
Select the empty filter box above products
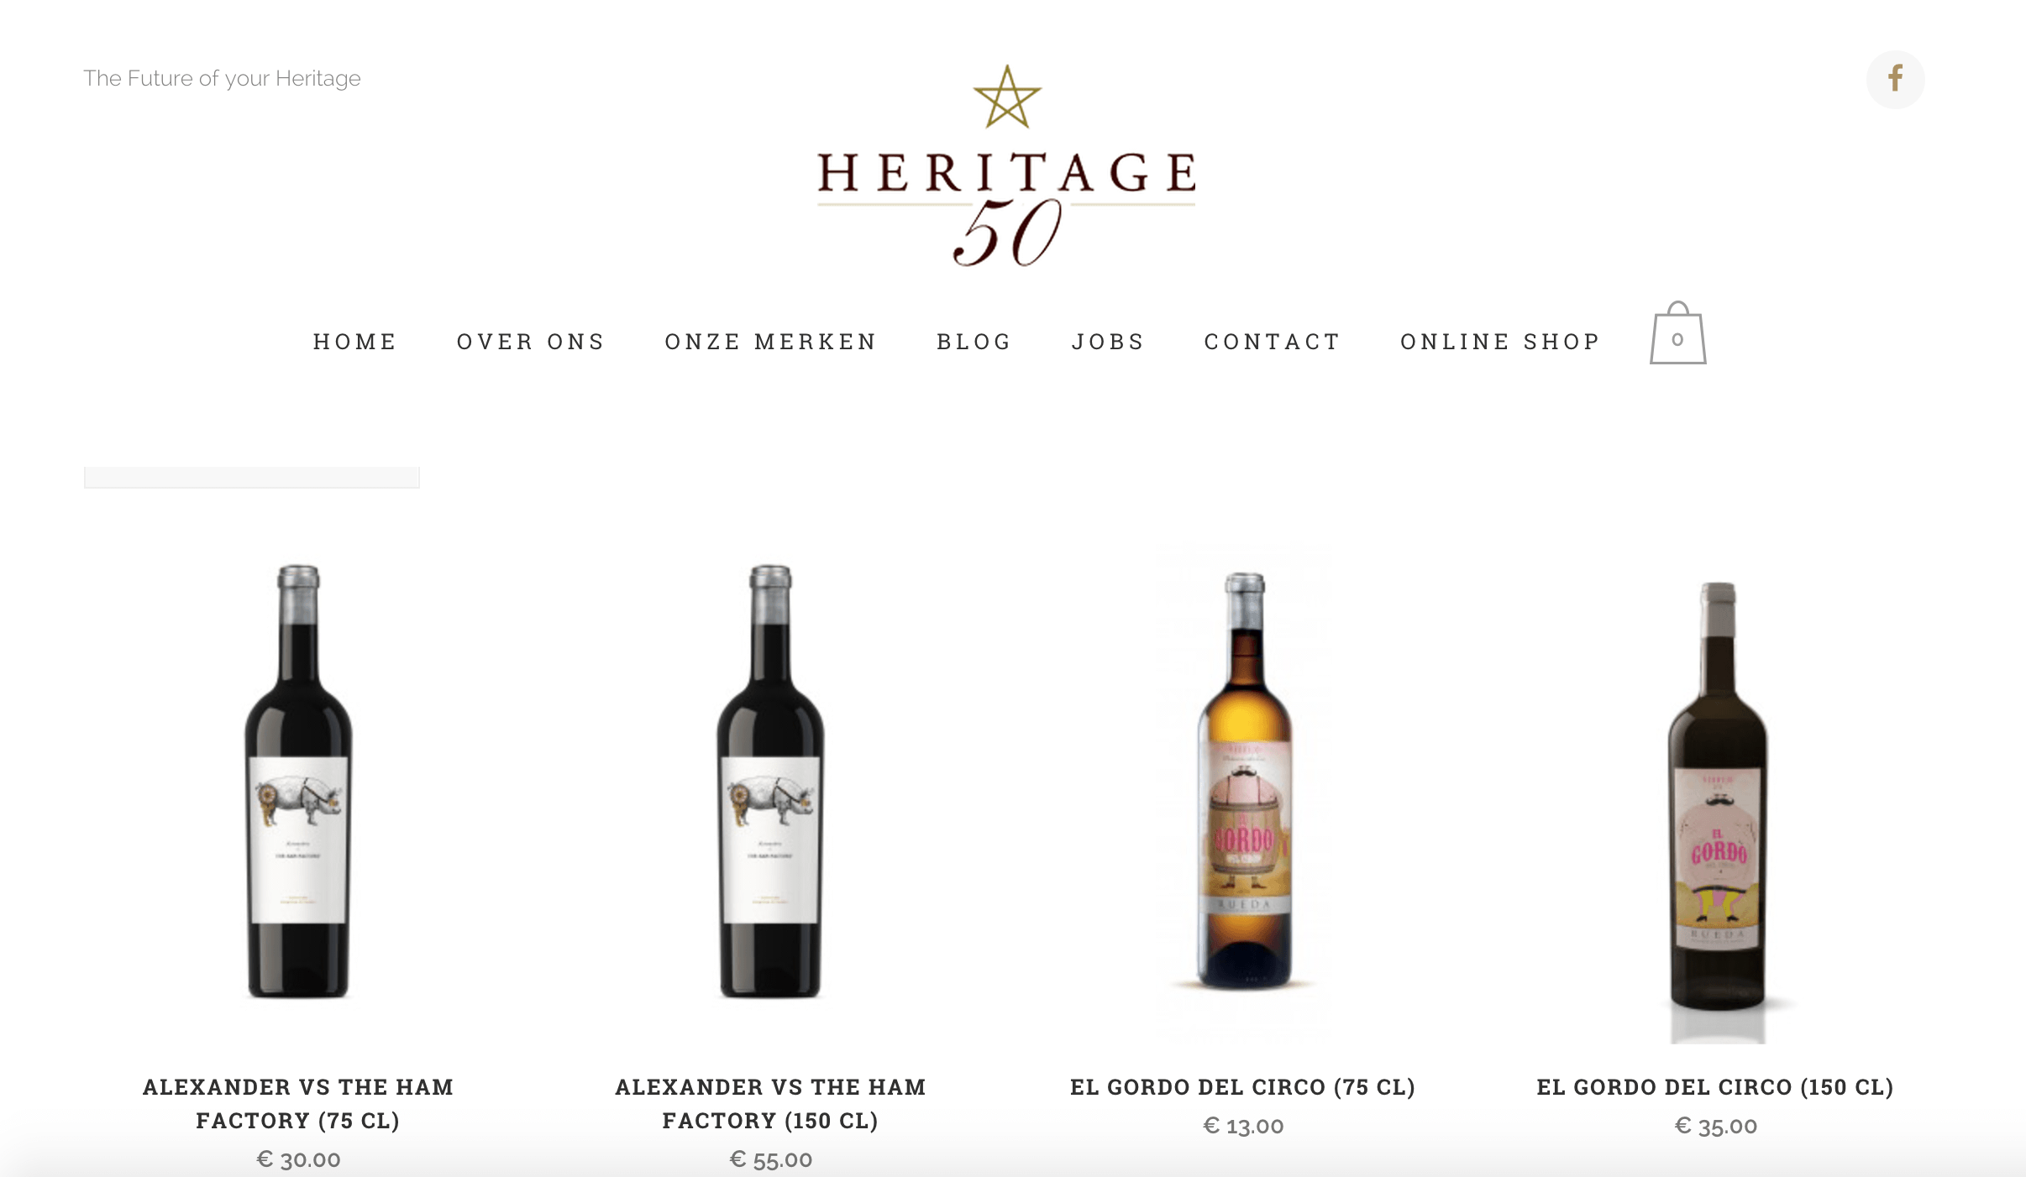point(252,477)
